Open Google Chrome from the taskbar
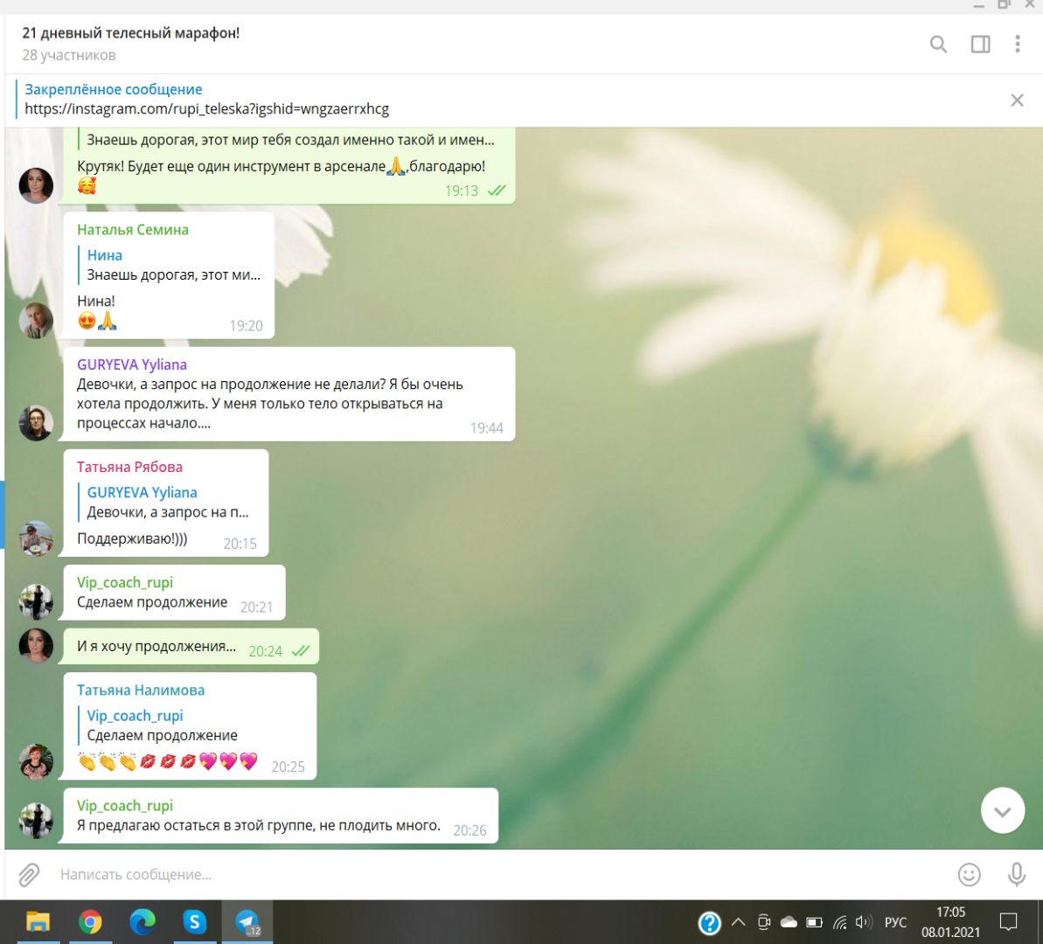The width and height of the screenshot is (1043, 944). coord(90,922)
